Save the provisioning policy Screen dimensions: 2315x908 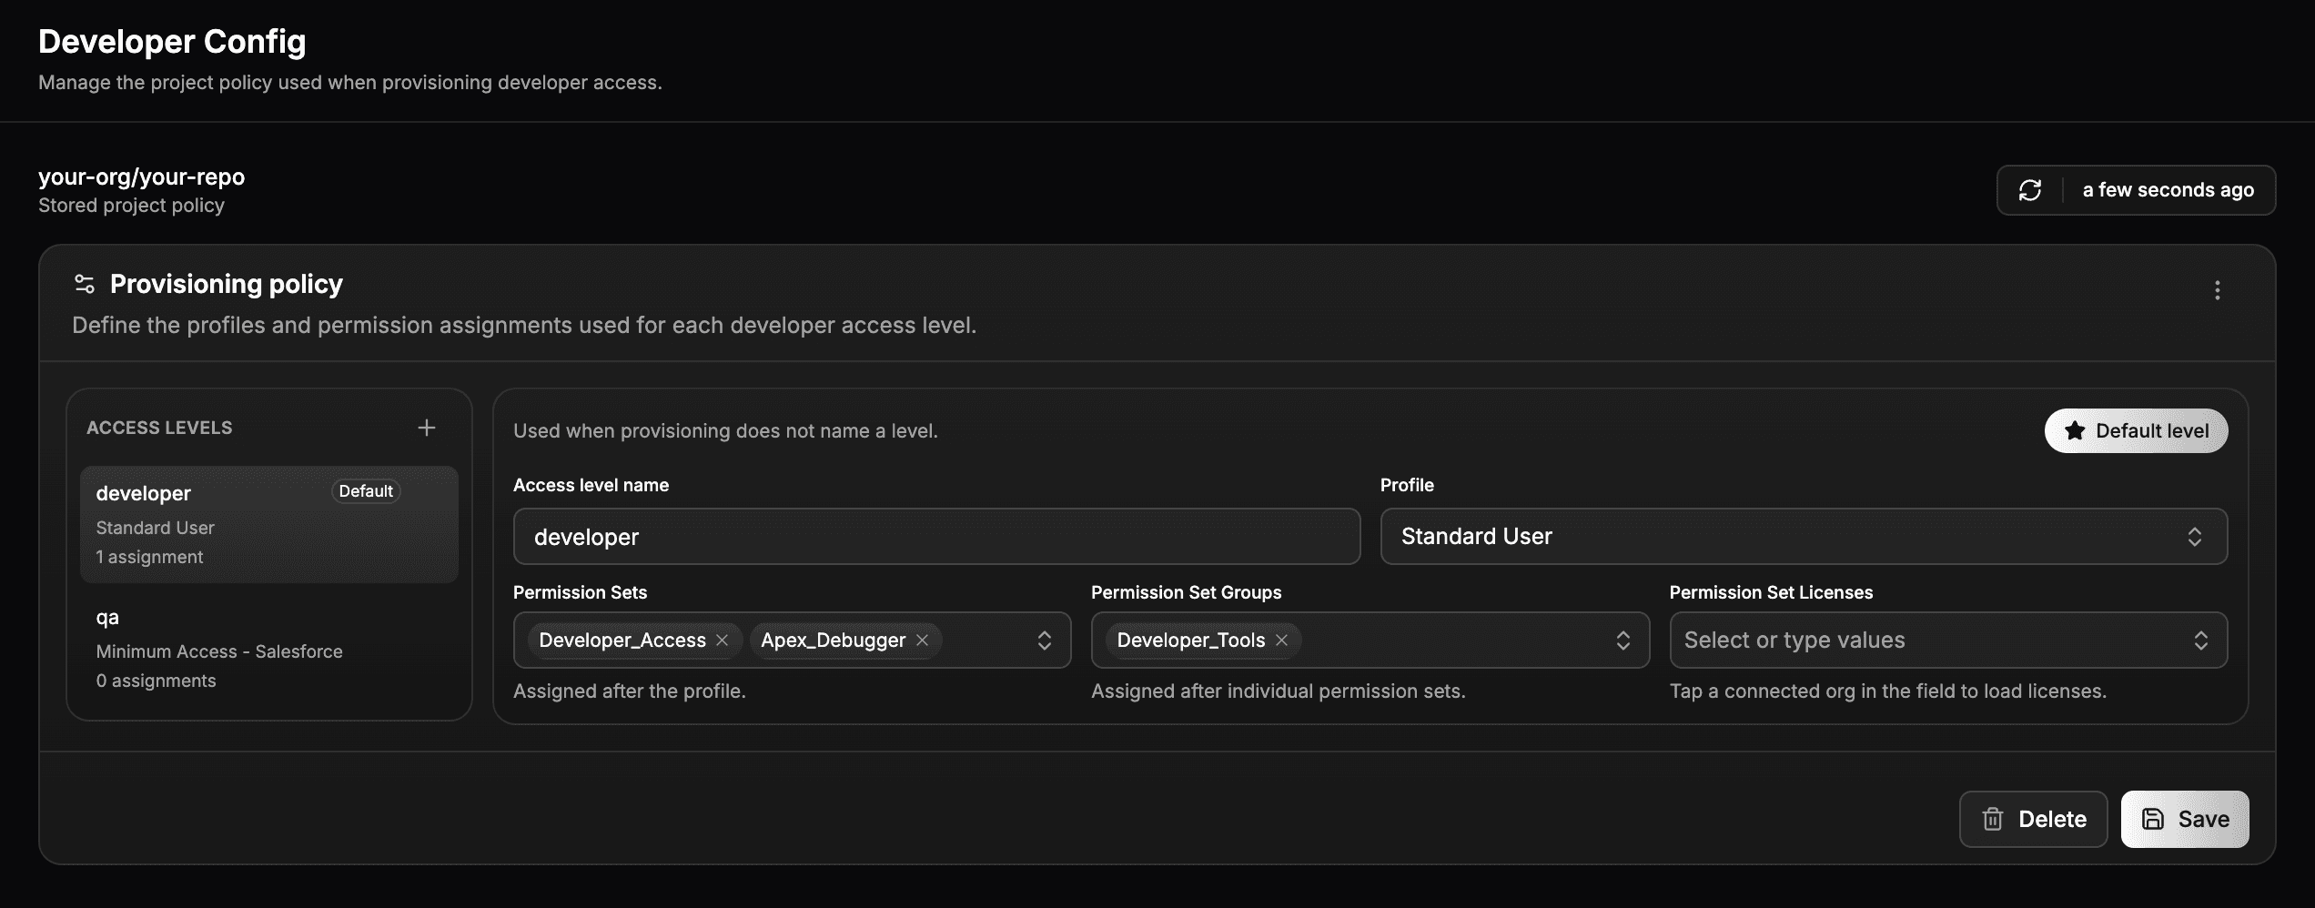pyautogui.click(x=2185, y=820)
